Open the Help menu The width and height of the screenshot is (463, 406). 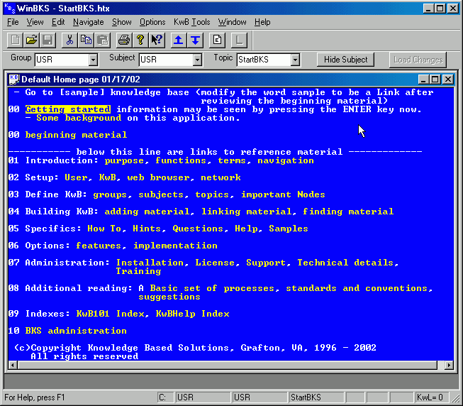pyautogui.click(x=262, y=22)
